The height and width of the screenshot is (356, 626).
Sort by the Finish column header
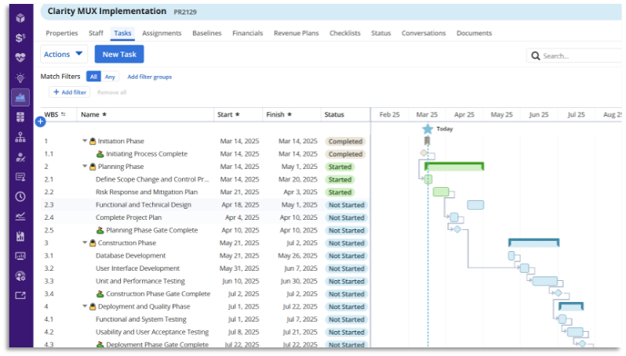[x=279, y=114]
